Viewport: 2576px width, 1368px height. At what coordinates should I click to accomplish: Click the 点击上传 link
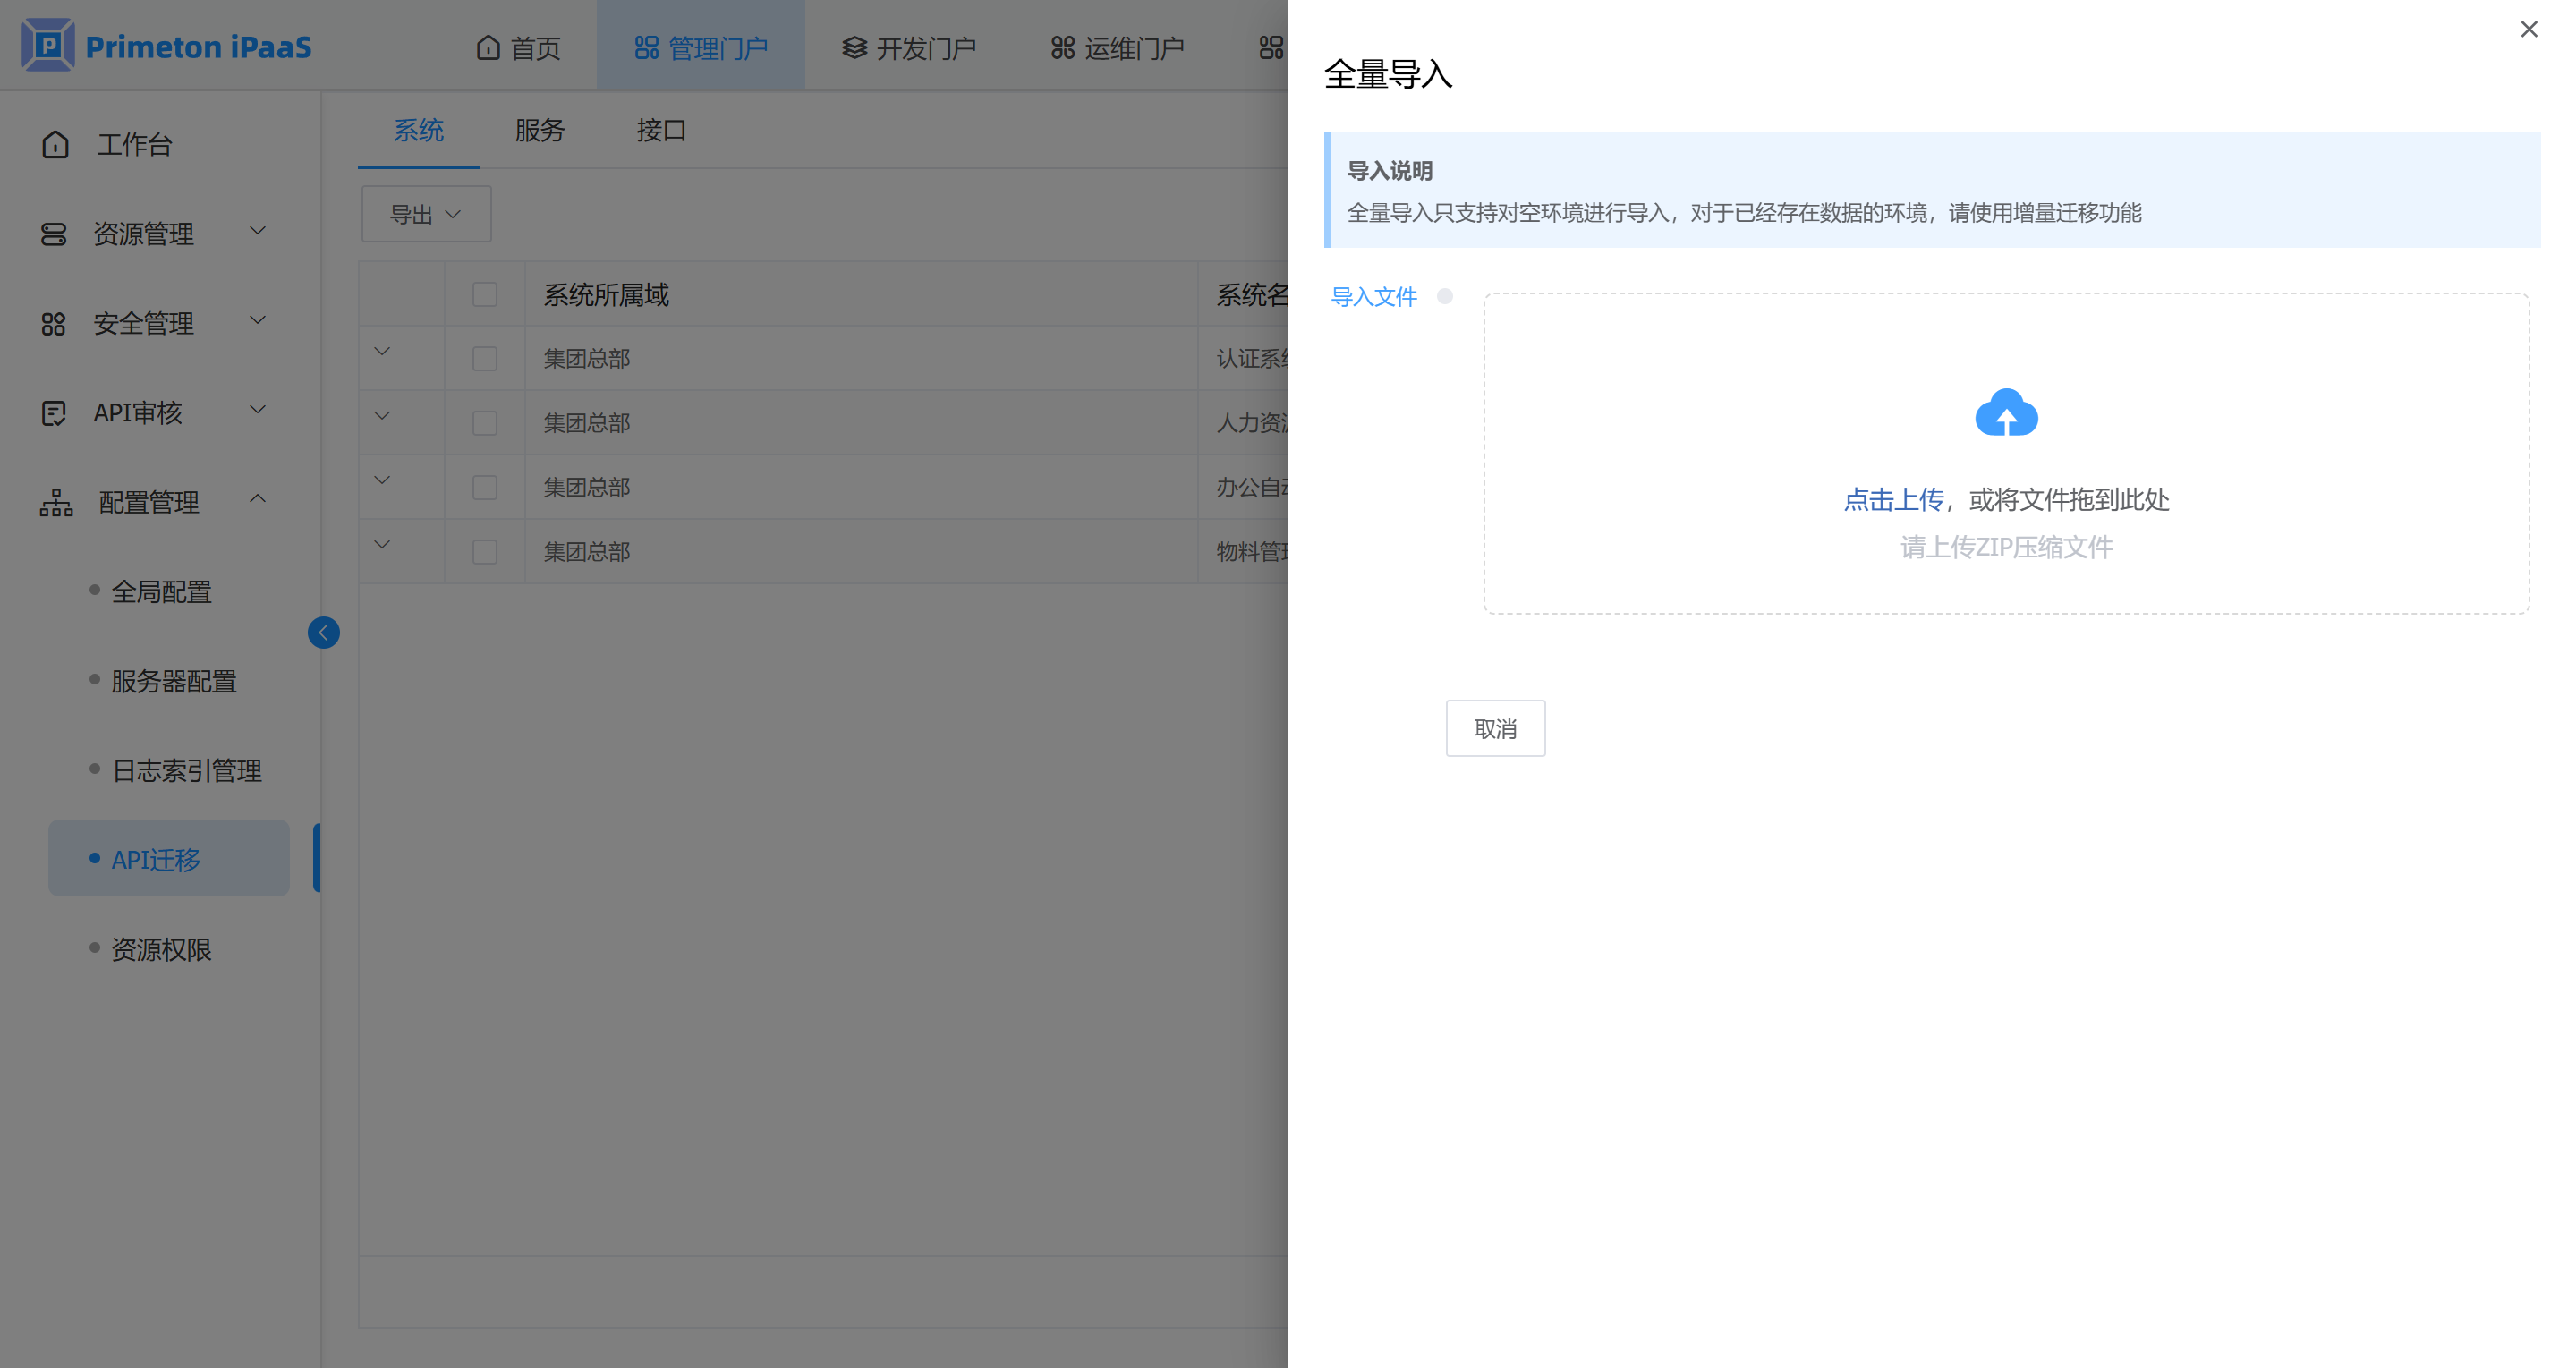tap(1892, 499)
